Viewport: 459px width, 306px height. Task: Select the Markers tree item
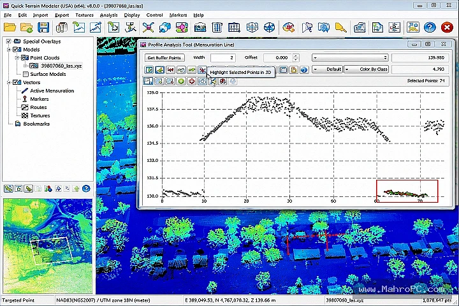tap(40, 99)
